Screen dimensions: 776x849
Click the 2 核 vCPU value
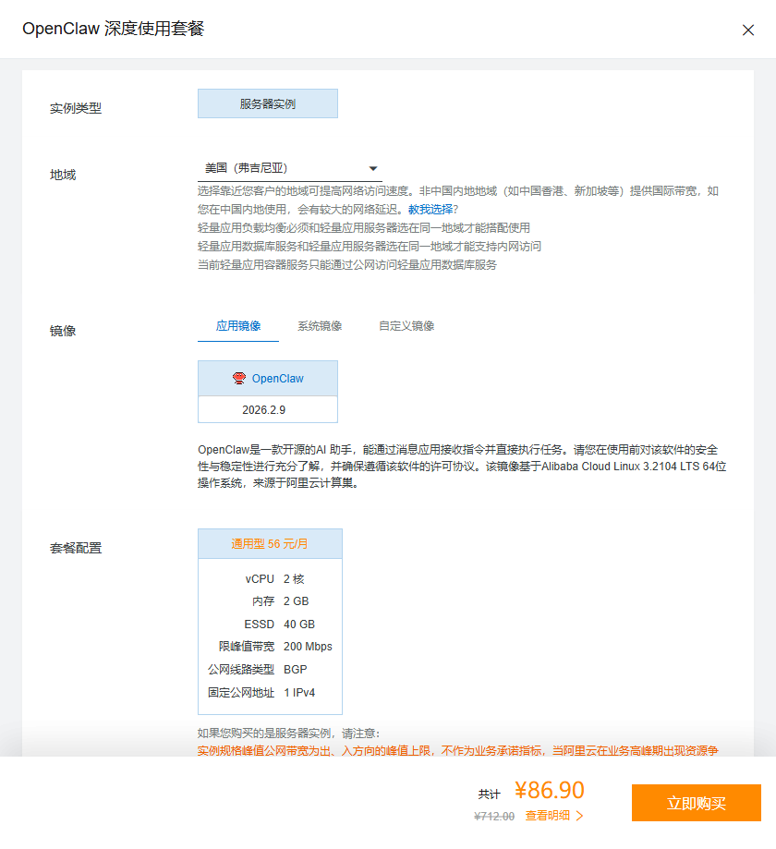coord(294,579)
